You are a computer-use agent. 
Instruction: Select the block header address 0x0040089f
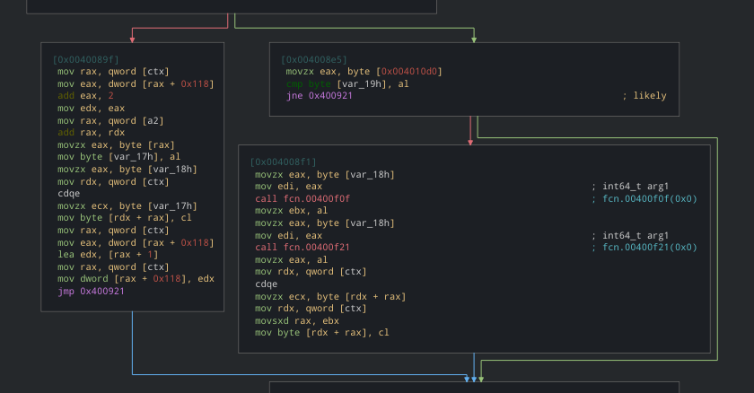85,58
